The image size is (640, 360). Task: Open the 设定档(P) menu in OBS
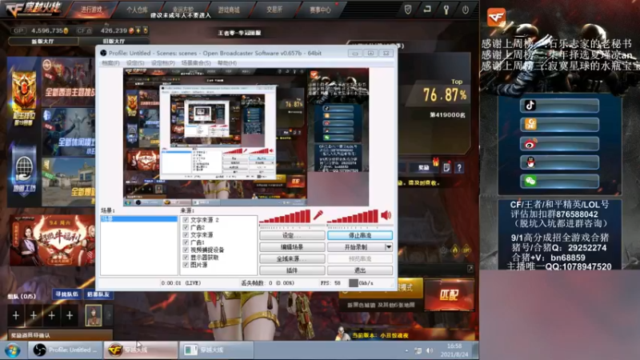click(x=163, y=63)
